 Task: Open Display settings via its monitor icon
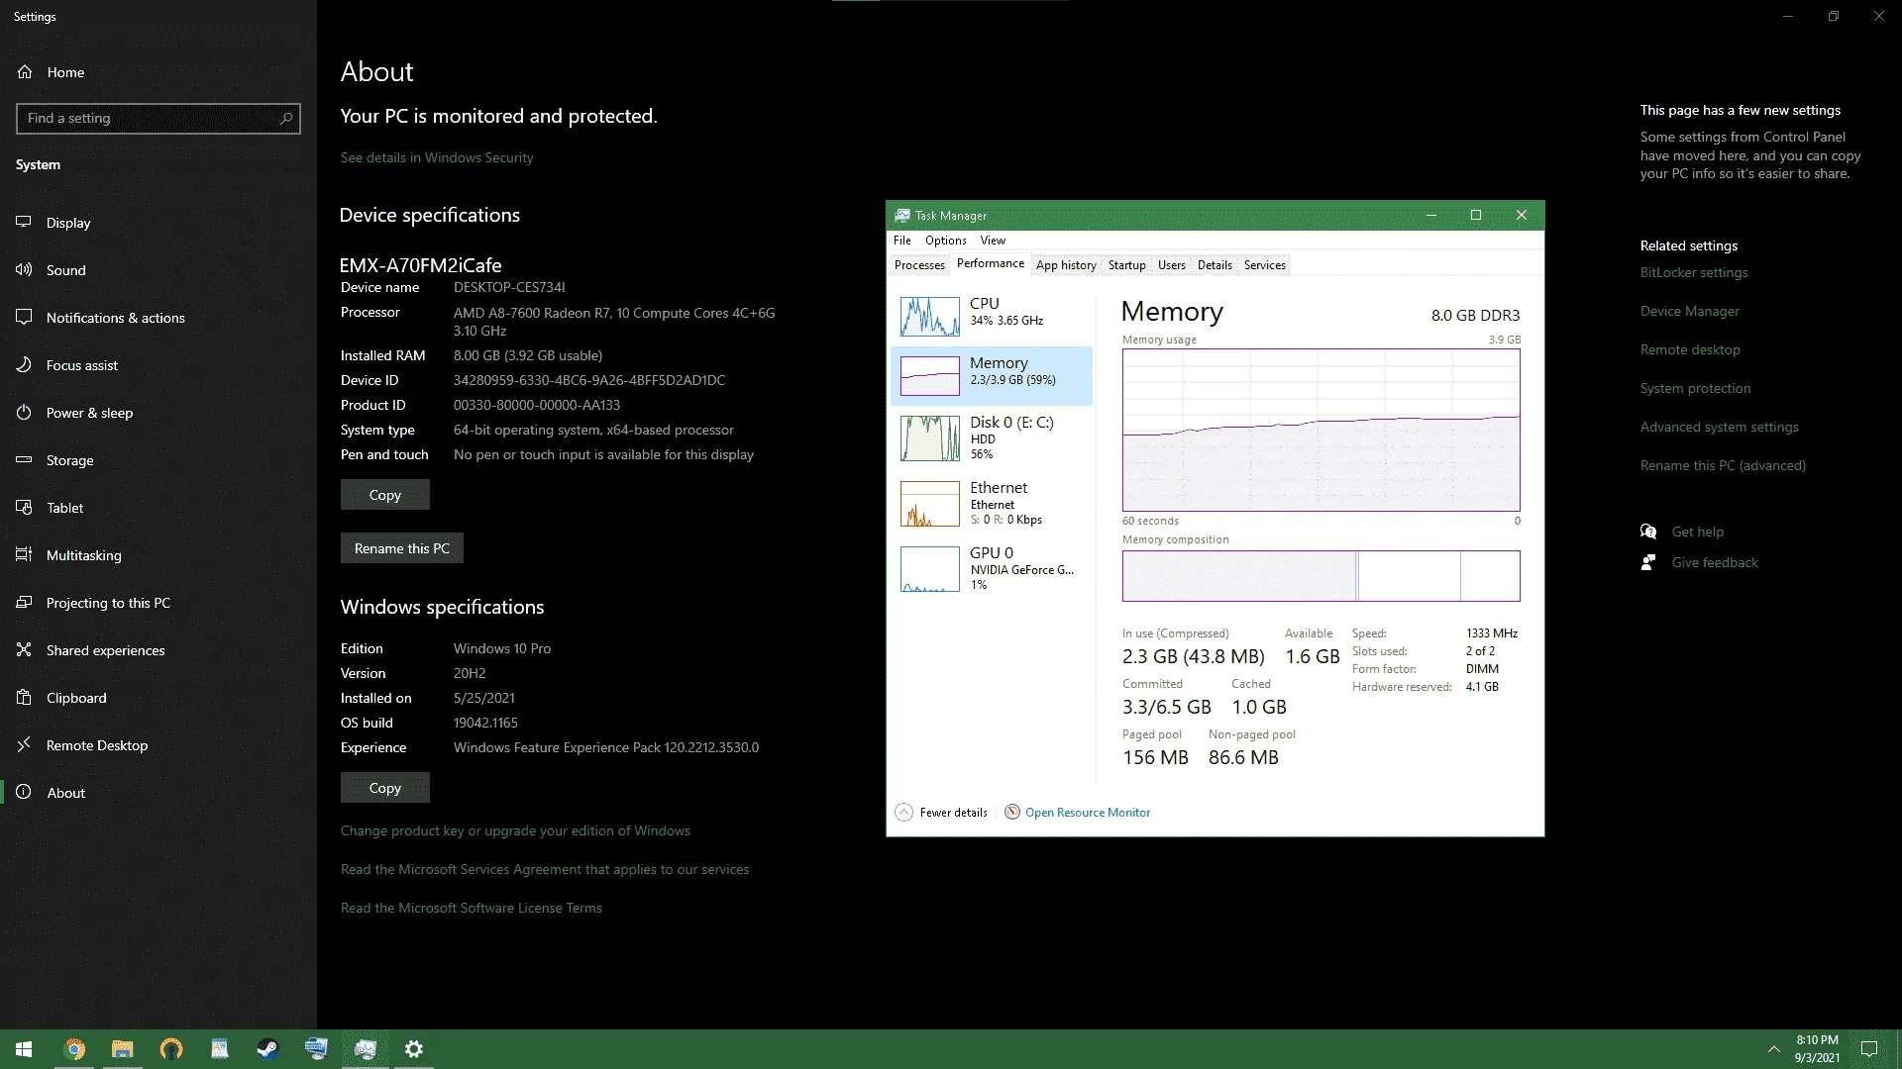coord(24,223)
